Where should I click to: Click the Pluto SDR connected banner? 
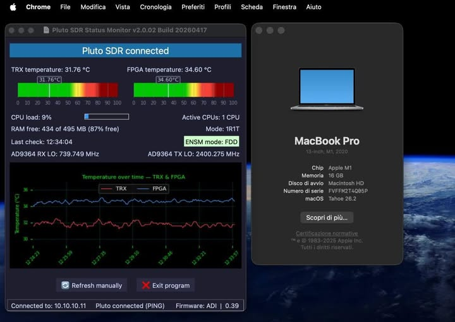pos(125,51)
